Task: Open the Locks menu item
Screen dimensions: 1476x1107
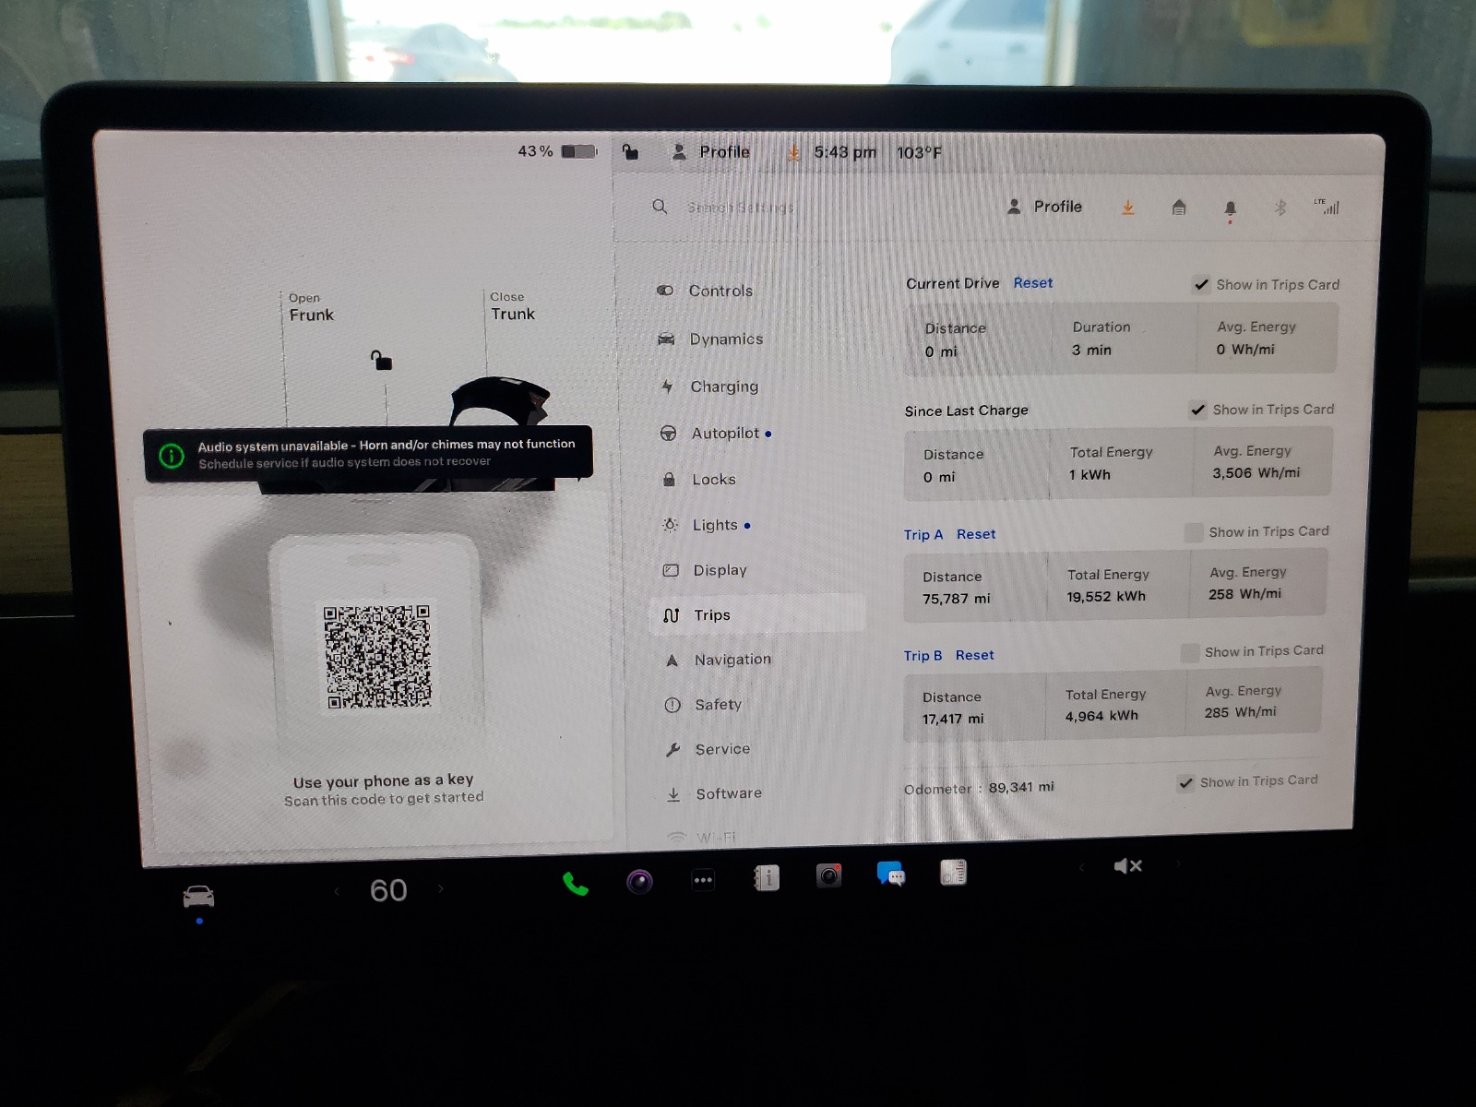Action: [698, 479]
